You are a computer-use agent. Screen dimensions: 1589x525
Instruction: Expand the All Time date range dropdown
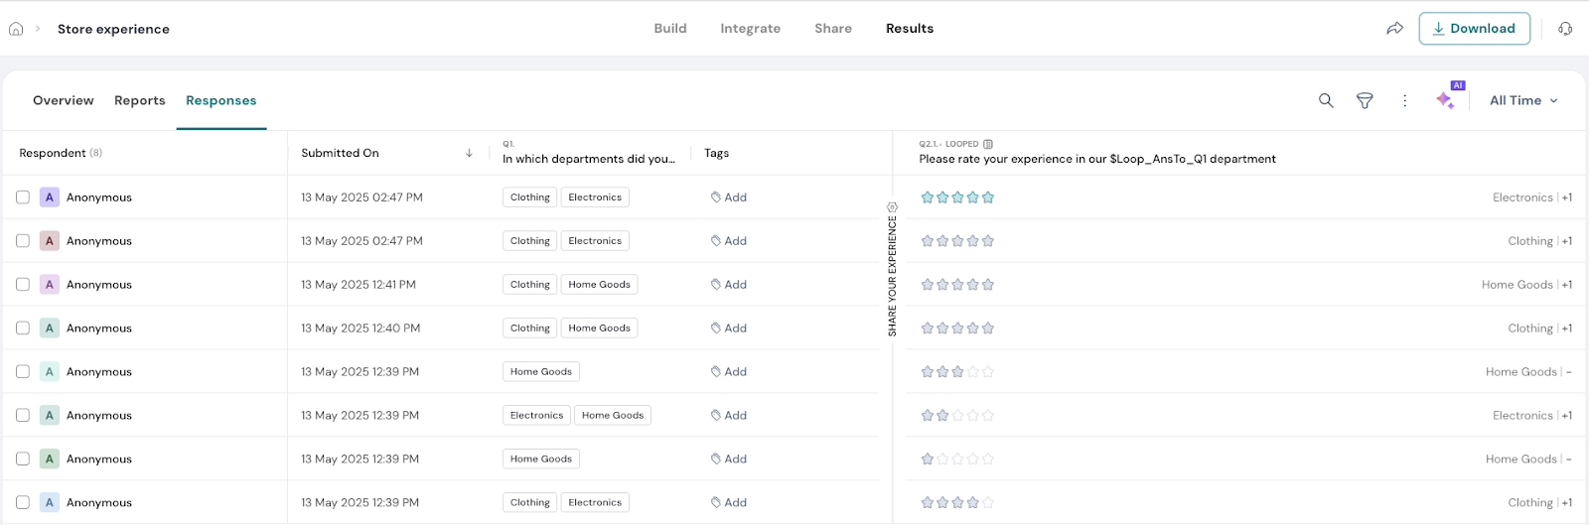point(1523,100)
